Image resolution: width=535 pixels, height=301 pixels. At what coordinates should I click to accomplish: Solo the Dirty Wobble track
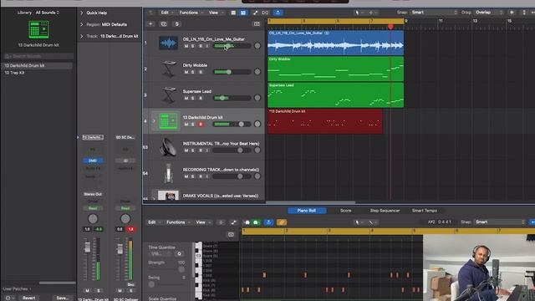pyautogui.click(x=193, y=72)
